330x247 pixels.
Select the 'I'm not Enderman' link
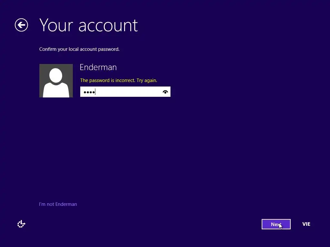point(58,204)
